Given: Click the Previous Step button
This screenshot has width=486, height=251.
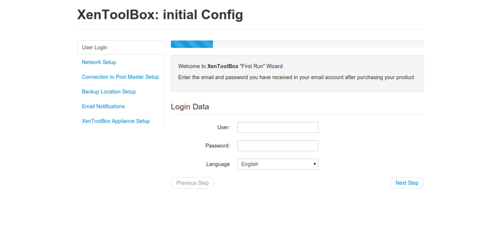Looking at the screenshot, I should click(x=192, y=183).
